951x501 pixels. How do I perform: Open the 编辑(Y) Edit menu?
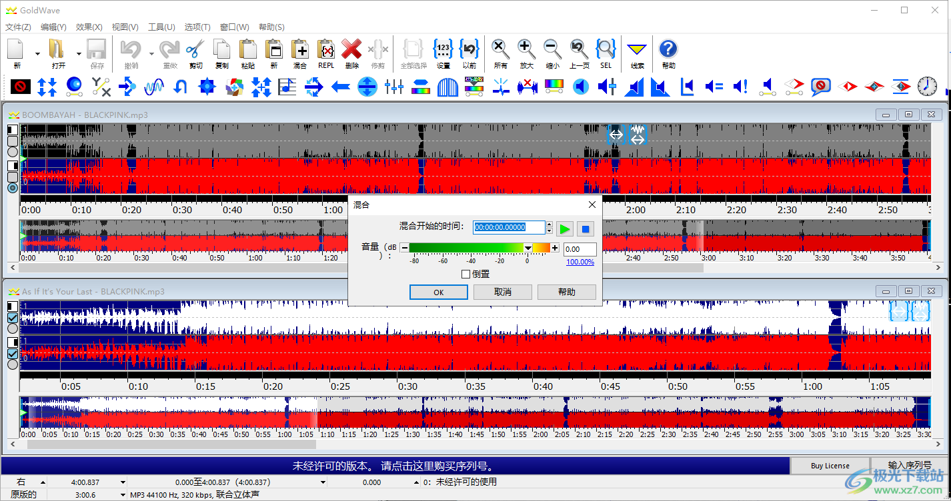(53, 27)
